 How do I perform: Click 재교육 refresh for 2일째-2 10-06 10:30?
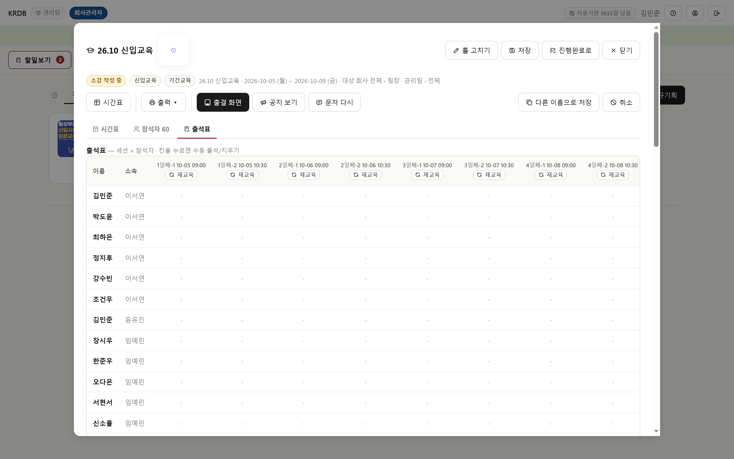[365, 175]
